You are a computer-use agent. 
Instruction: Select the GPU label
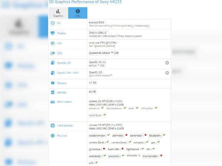[60, 53]
